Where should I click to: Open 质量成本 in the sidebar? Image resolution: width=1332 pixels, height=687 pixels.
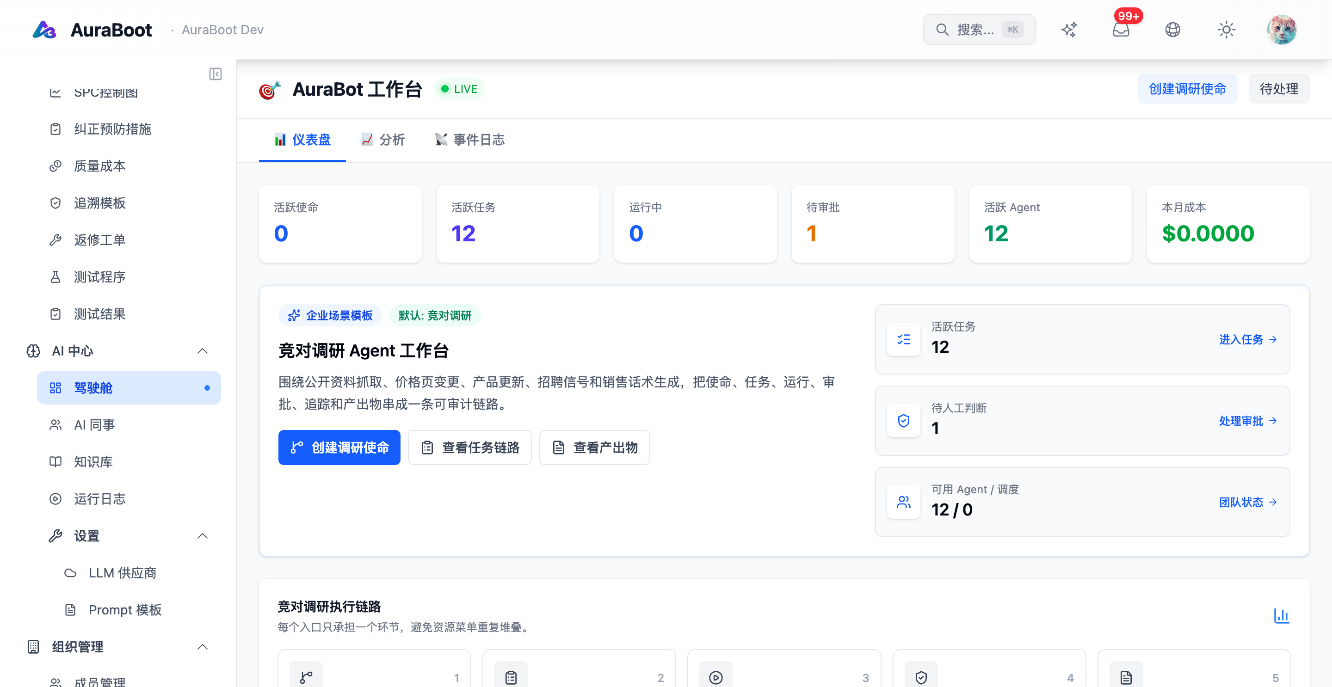coord(129,166)
